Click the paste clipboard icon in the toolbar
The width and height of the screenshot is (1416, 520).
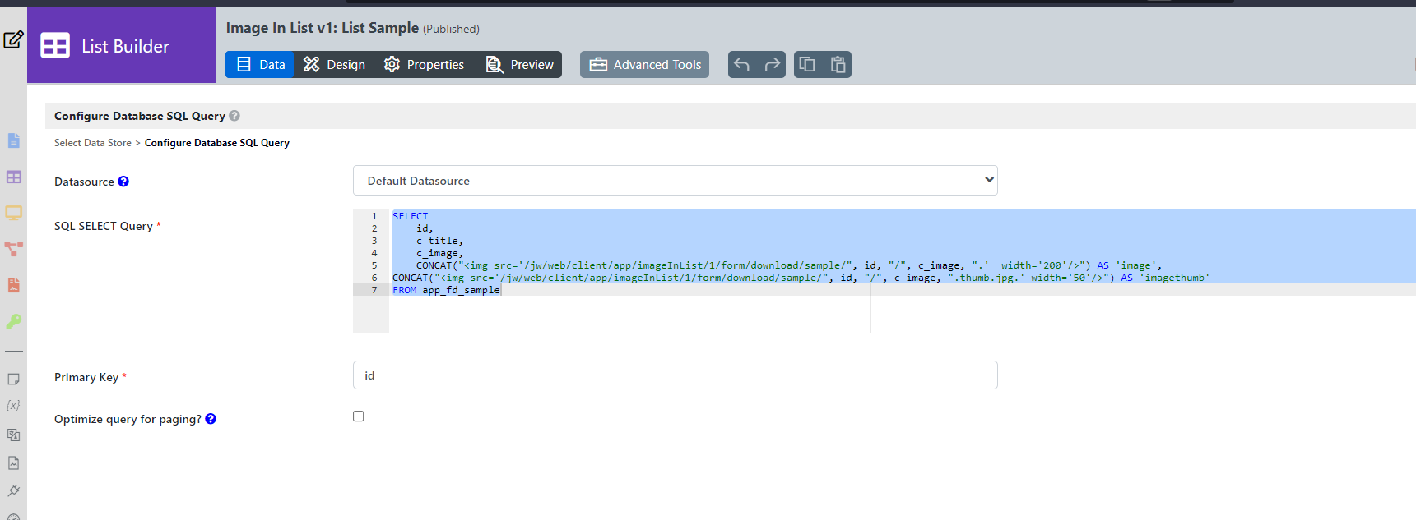[x=838, y=64]
